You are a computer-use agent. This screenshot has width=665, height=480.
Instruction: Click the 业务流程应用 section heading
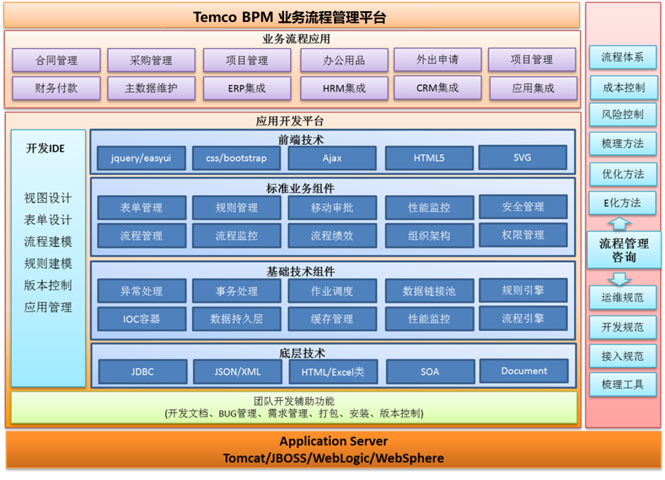click(296, 39)
